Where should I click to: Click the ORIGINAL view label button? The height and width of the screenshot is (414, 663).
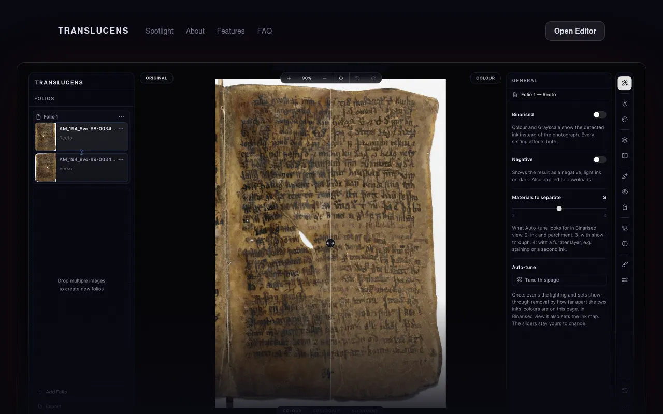click(x=156, y=78)
